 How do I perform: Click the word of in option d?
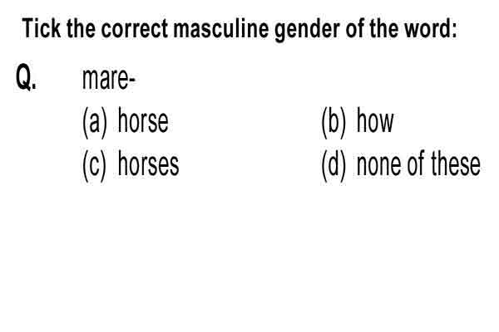[417, 164]
